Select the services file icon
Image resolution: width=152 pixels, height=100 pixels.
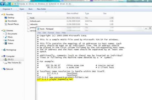click(x=28, y=31)
